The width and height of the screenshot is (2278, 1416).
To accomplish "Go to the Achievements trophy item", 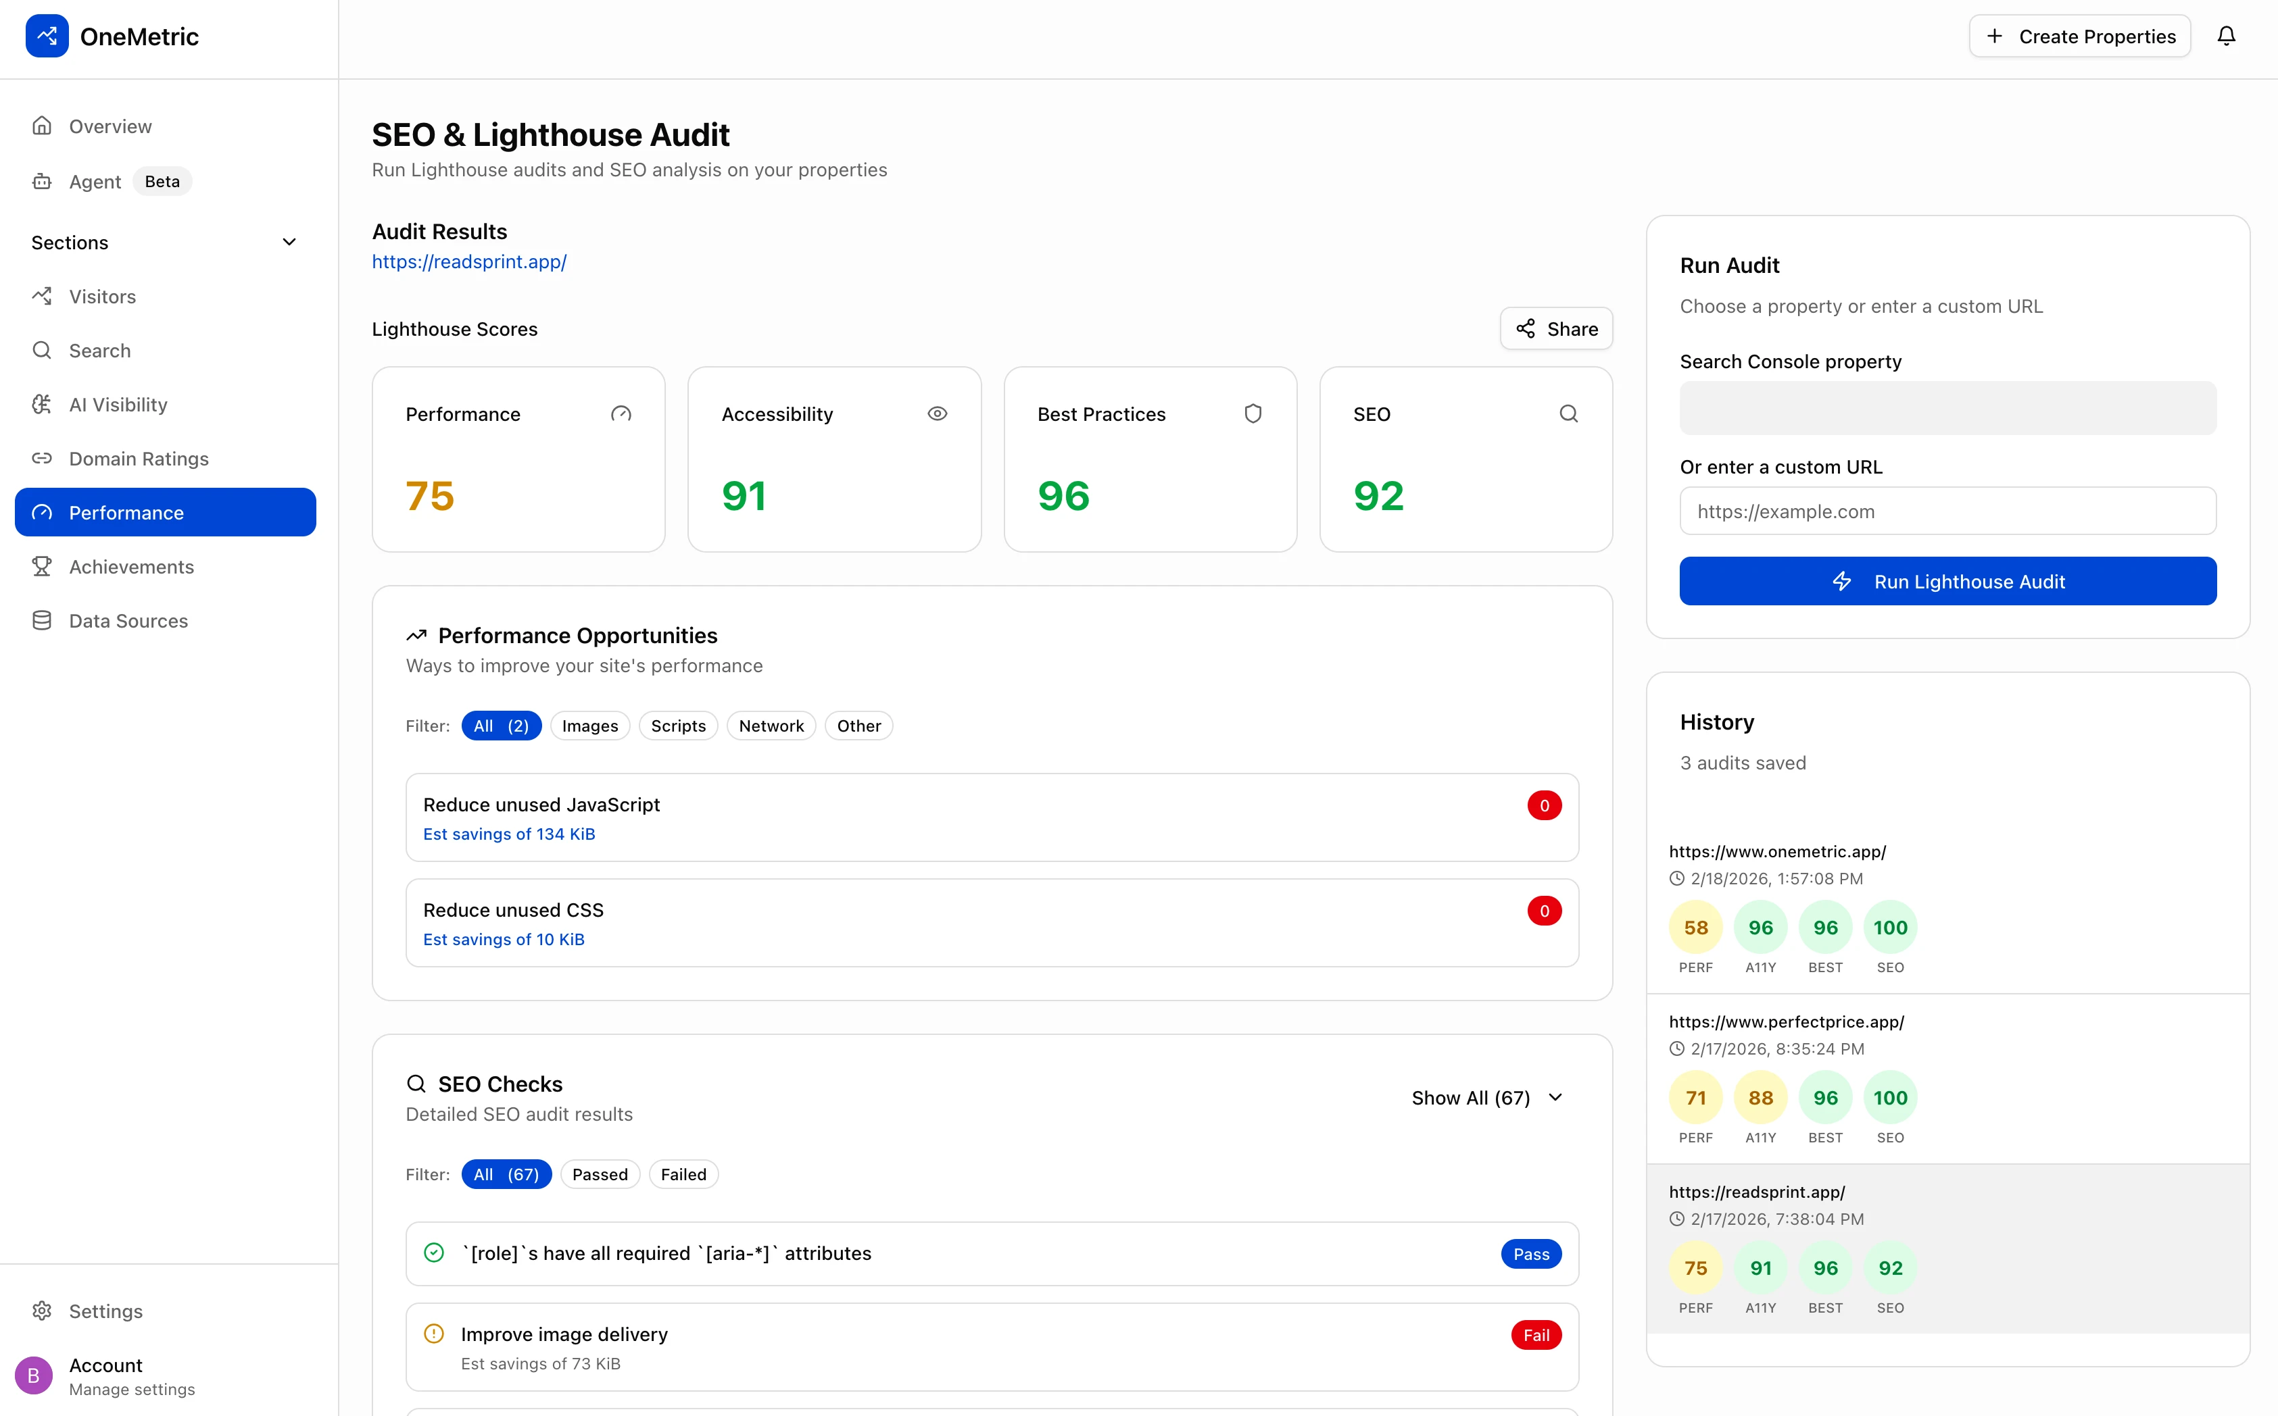I will pyautogui.click(x=131, y=567).
